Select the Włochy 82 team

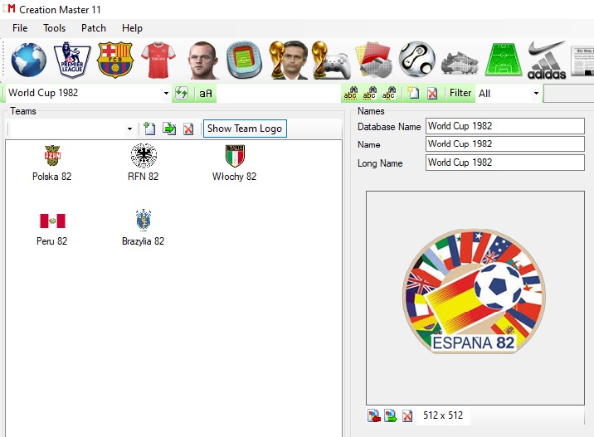tap(235, 163)
